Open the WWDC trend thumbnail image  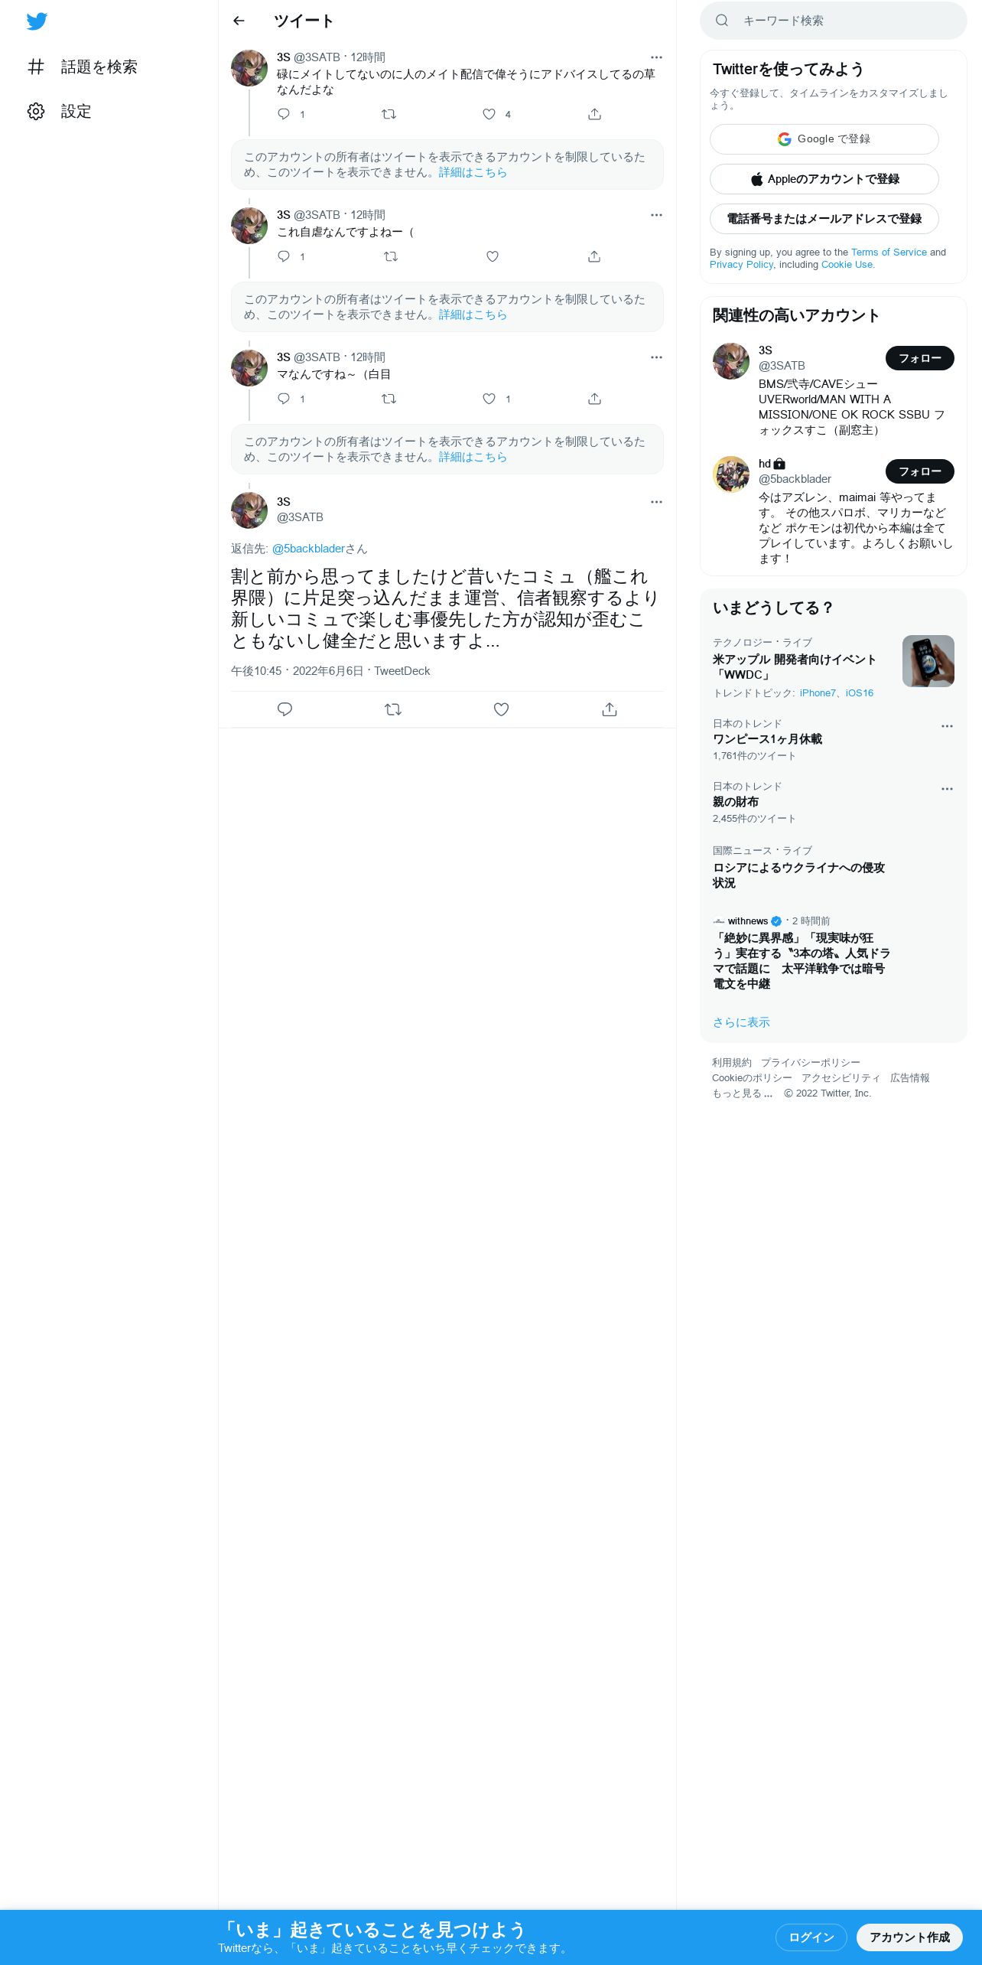(x=928, y=661)
